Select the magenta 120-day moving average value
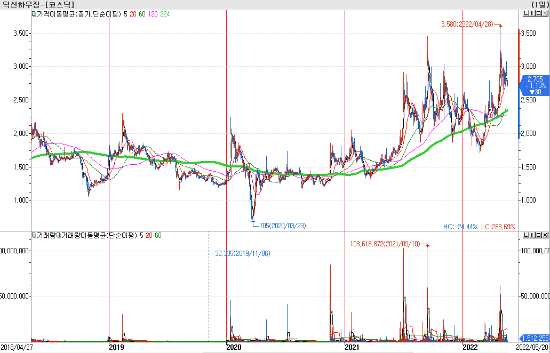 coord(153,14)
